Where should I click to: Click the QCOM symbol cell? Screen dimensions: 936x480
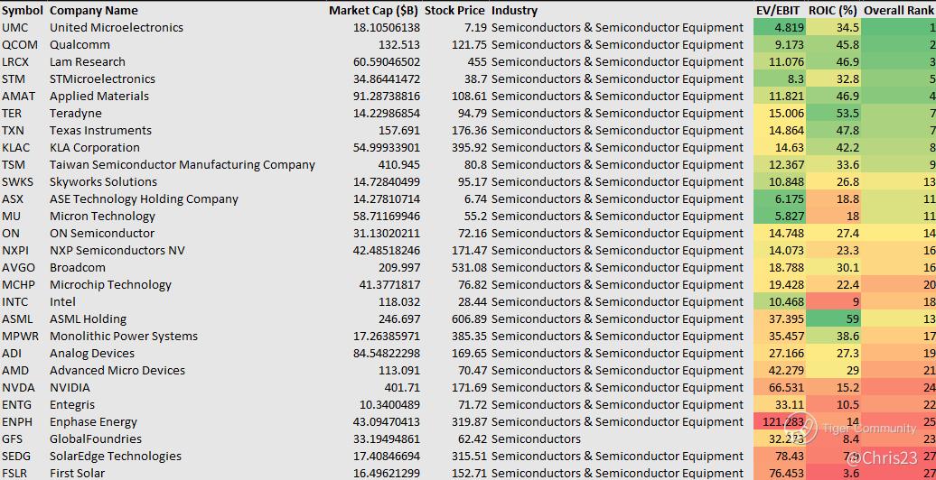pyautogui.click(x=18, y=45)
